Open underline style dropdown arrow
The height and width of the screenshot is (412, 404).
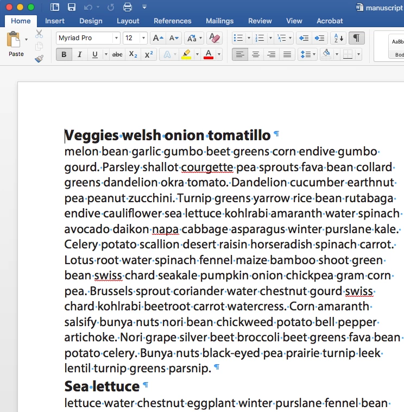[x=106, y=54]
